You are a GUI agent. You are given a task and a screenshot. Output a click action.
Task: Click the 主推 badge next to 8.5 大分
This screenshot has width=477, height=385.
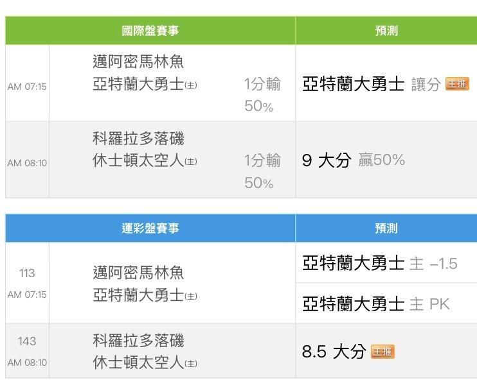point(382,352)
